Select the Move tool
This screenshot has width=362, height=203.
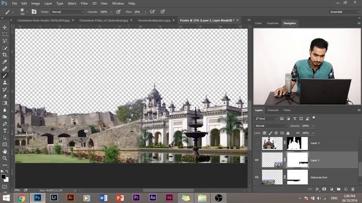pos(5,28)
